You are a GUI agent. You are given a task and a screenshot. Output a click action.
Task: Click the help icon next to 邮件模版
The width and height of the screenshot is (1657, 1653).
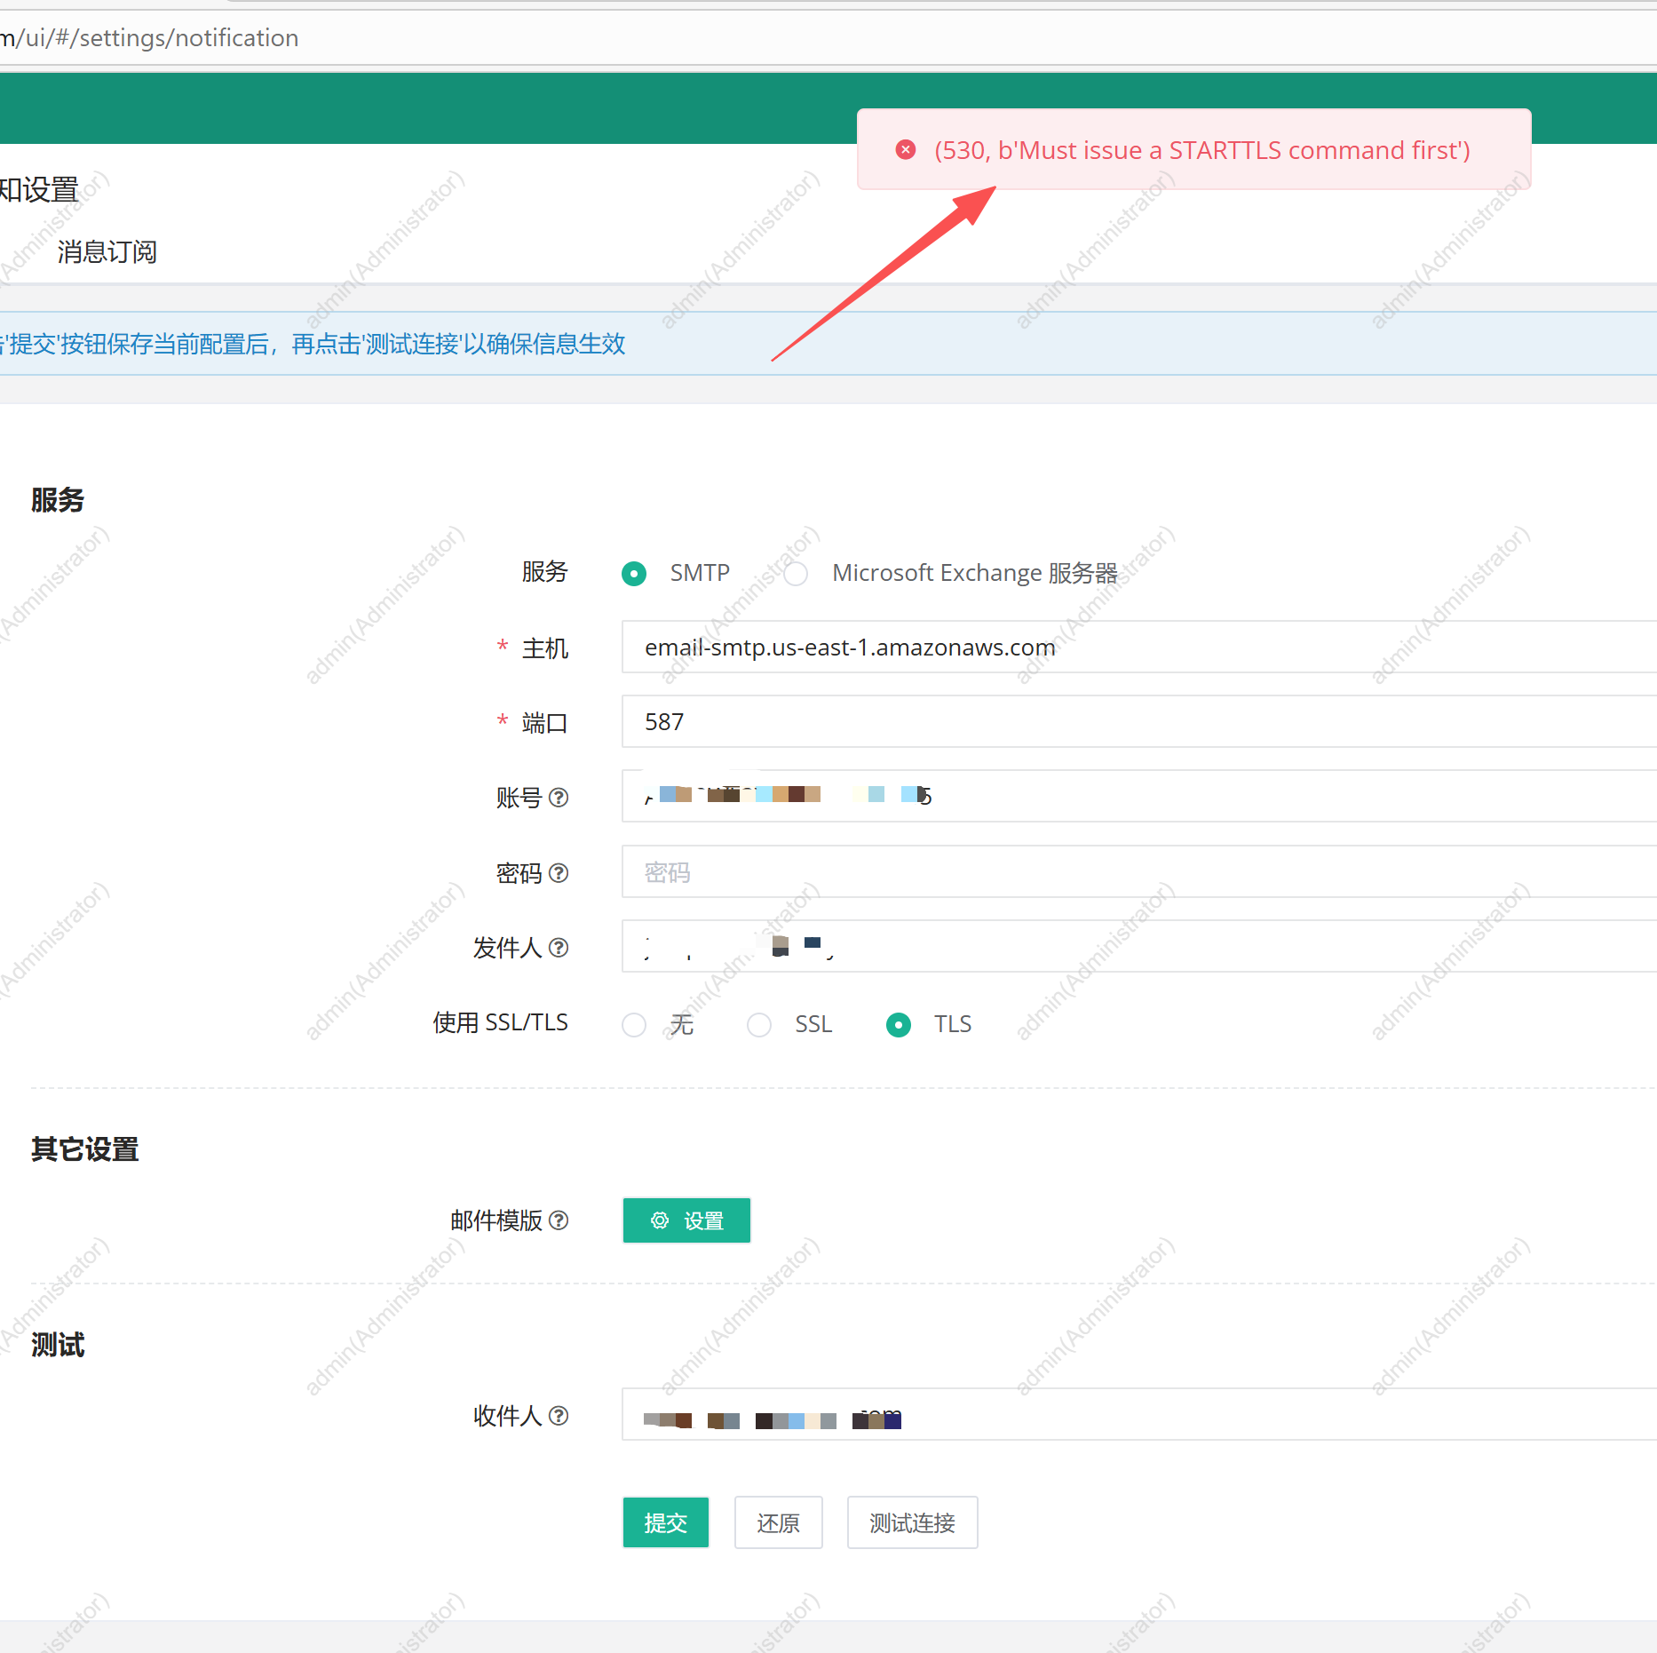tap(559, 1220)
